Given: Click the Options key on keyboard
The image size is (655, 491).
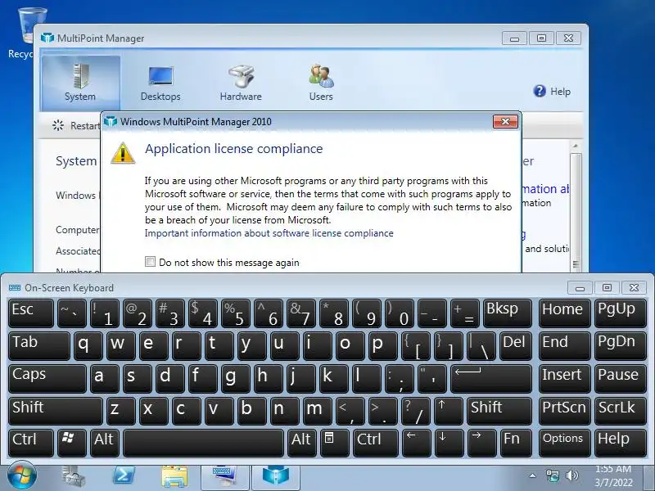Looking at the screenshot, I should click(564, 443).
